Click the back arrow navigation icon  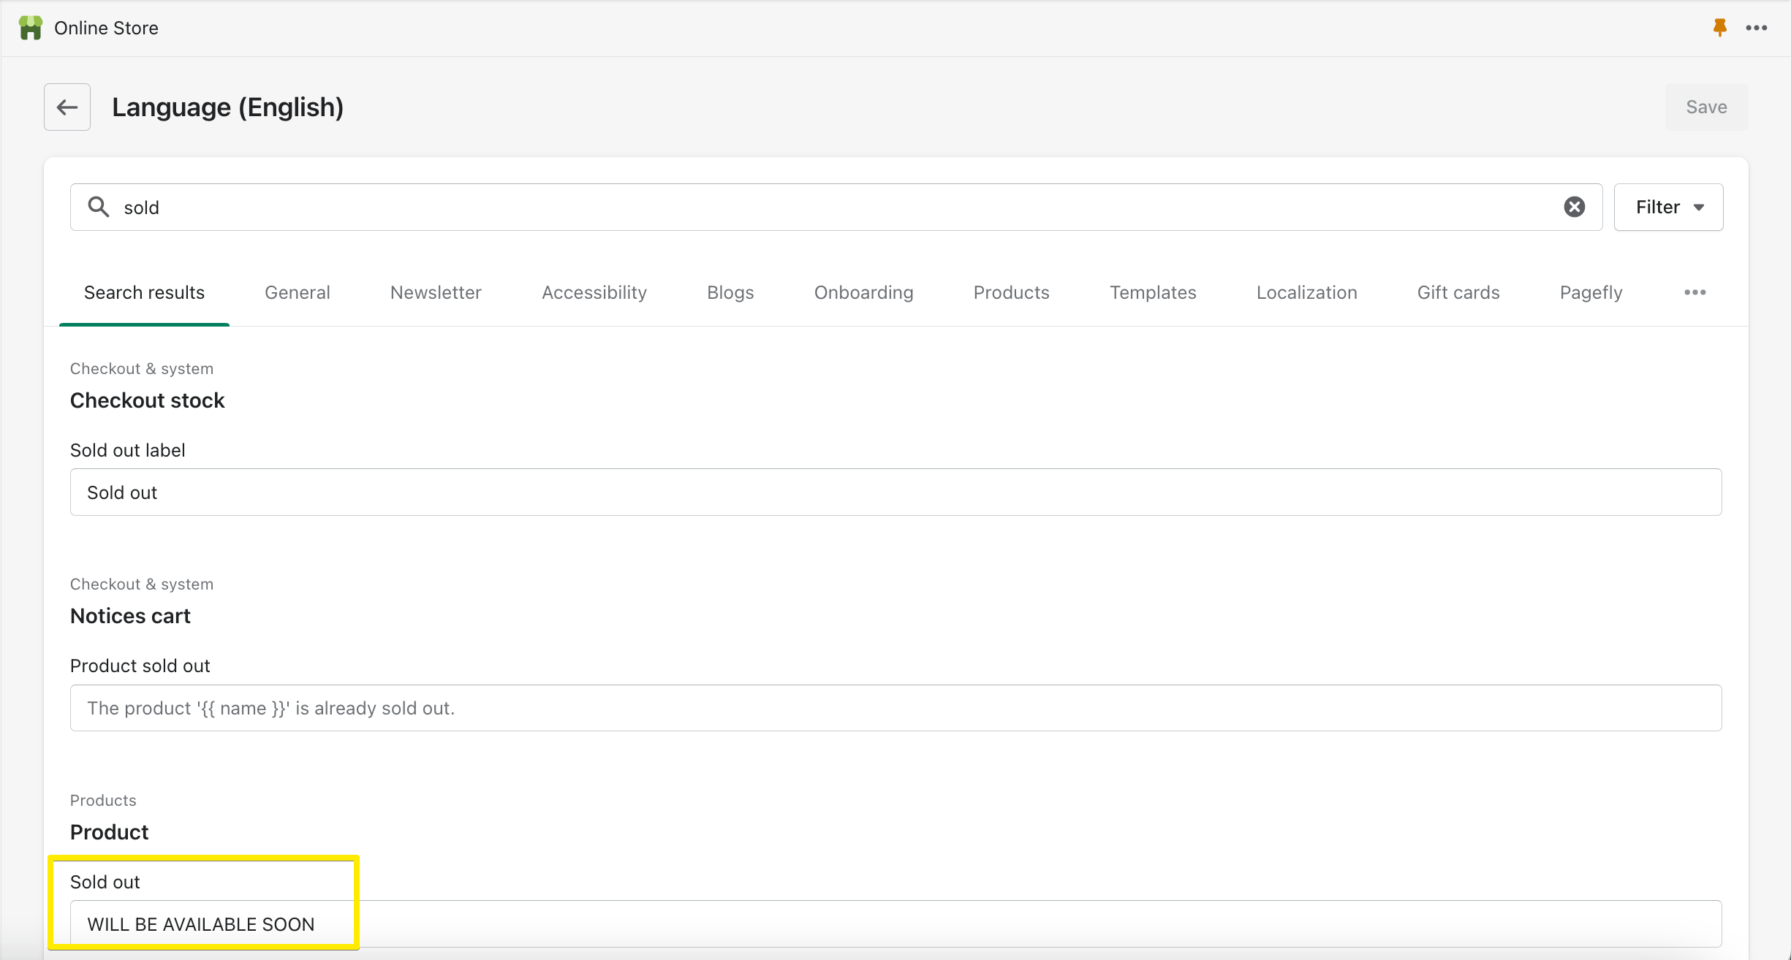coord(67,107)
